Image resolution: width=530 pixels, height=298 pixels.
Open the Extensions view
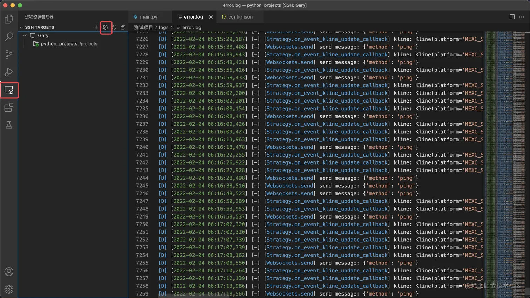(9, 108)
